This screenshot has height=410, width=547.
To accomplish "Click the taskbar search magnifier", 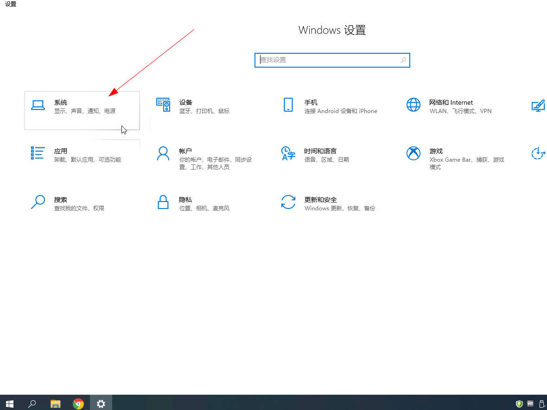I will [32, 403].
